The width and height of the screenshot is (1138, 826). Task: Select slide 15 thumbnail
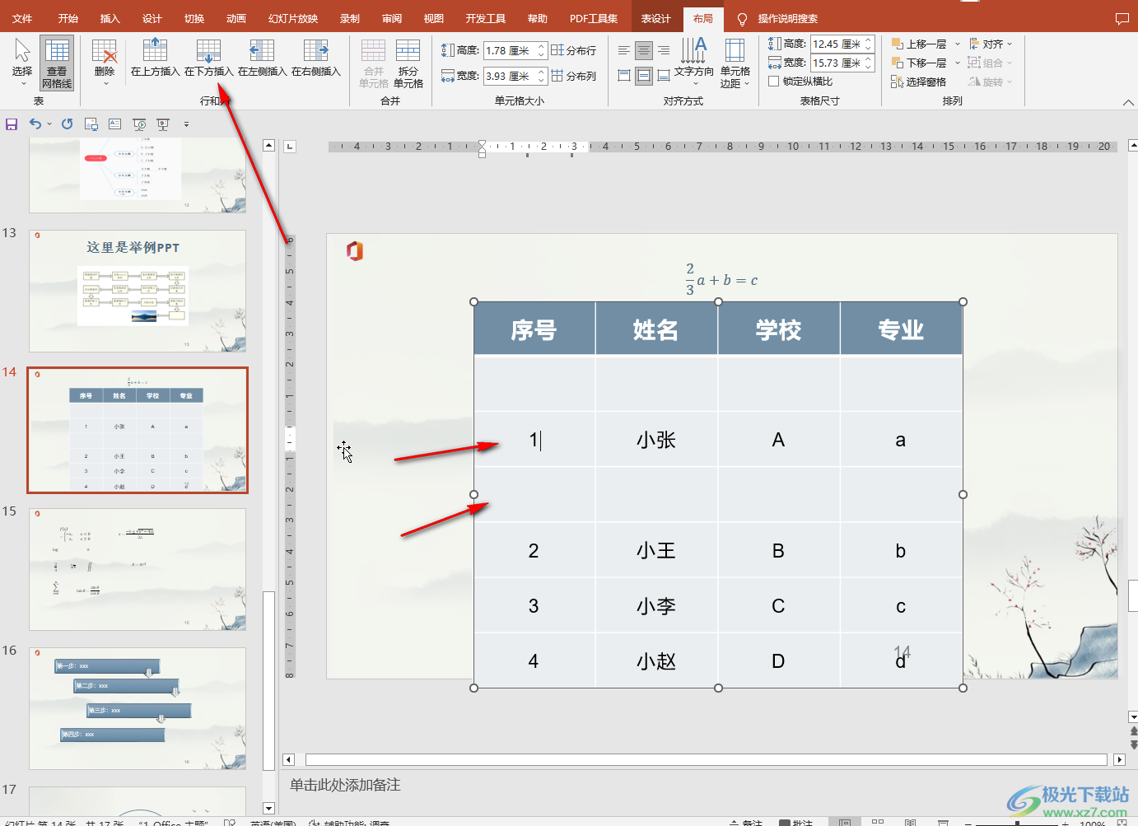coord(138,569)
